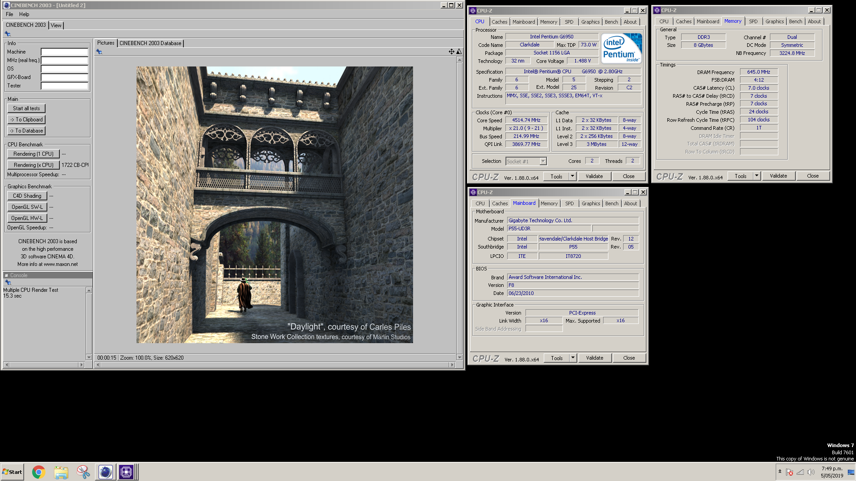Run the C4D Shading benchmark
This screenshot has width=856, height=481.
point(27,196)
